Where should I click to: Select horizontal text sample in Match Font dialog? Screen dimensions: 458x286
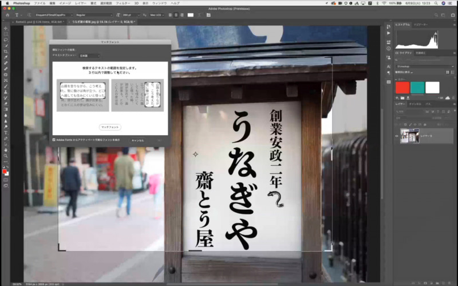82,95
